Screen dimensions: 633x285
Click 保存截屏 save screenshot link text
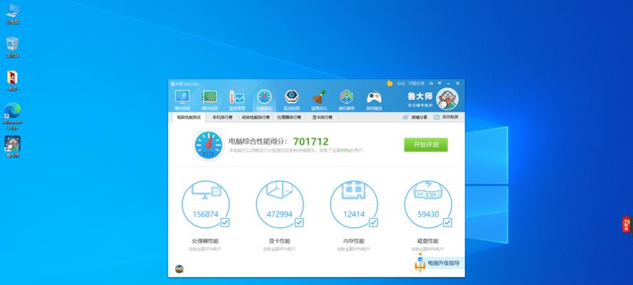tap(450, 117)
